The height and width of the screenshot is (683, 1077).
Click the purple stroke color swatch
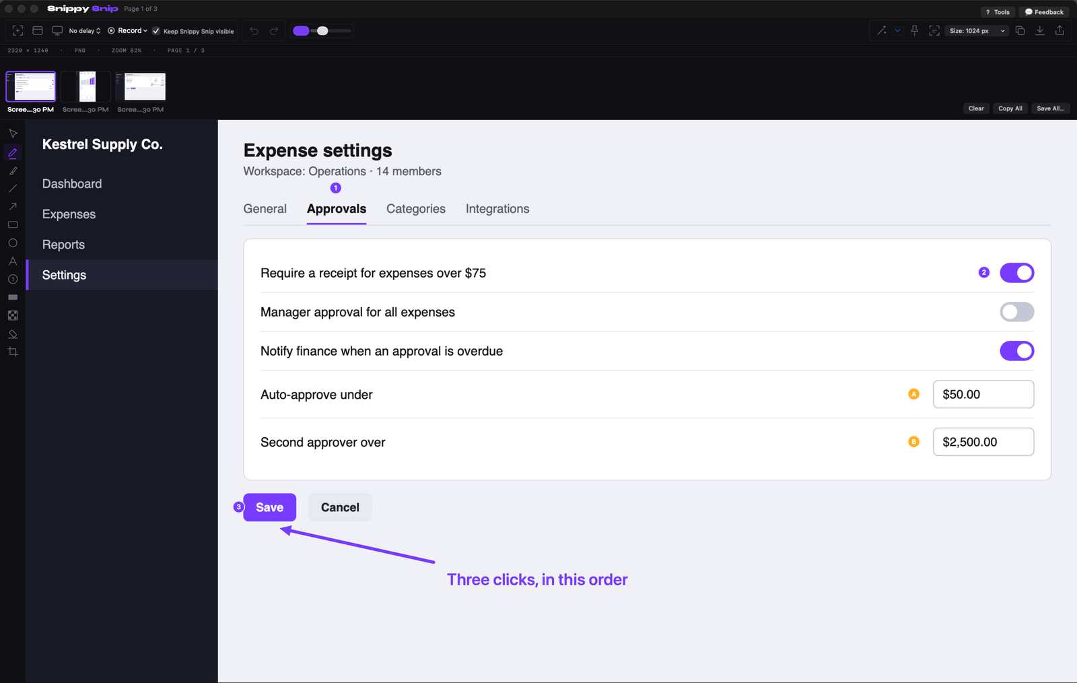click(x=301, y=31)
